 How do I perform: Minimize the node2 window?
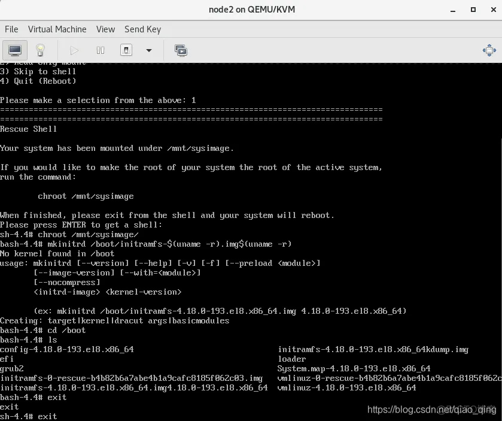pos(453,10)
